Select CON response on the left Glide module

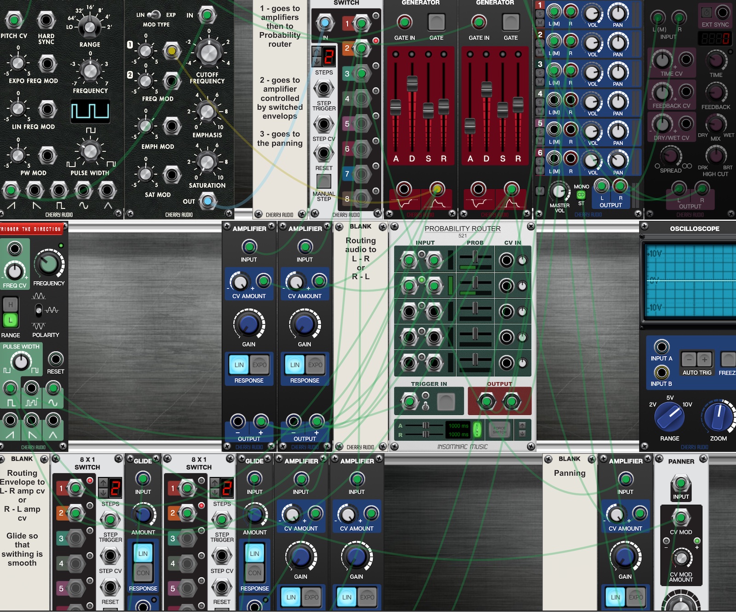pyautogui.click(x=143, y=573)
